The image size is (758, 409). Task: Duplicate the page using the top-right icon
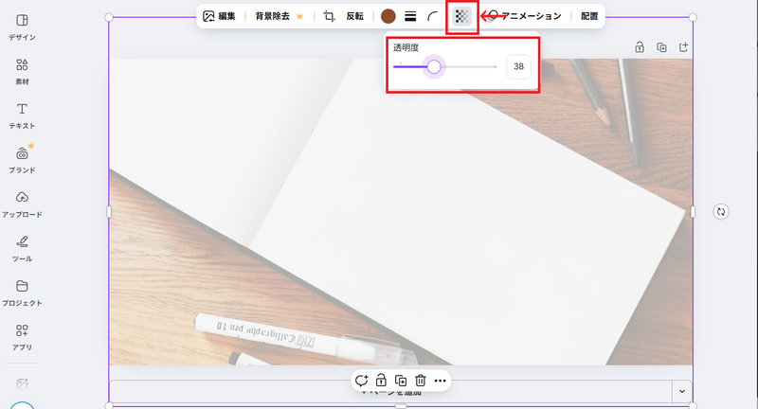coord(661,46)
